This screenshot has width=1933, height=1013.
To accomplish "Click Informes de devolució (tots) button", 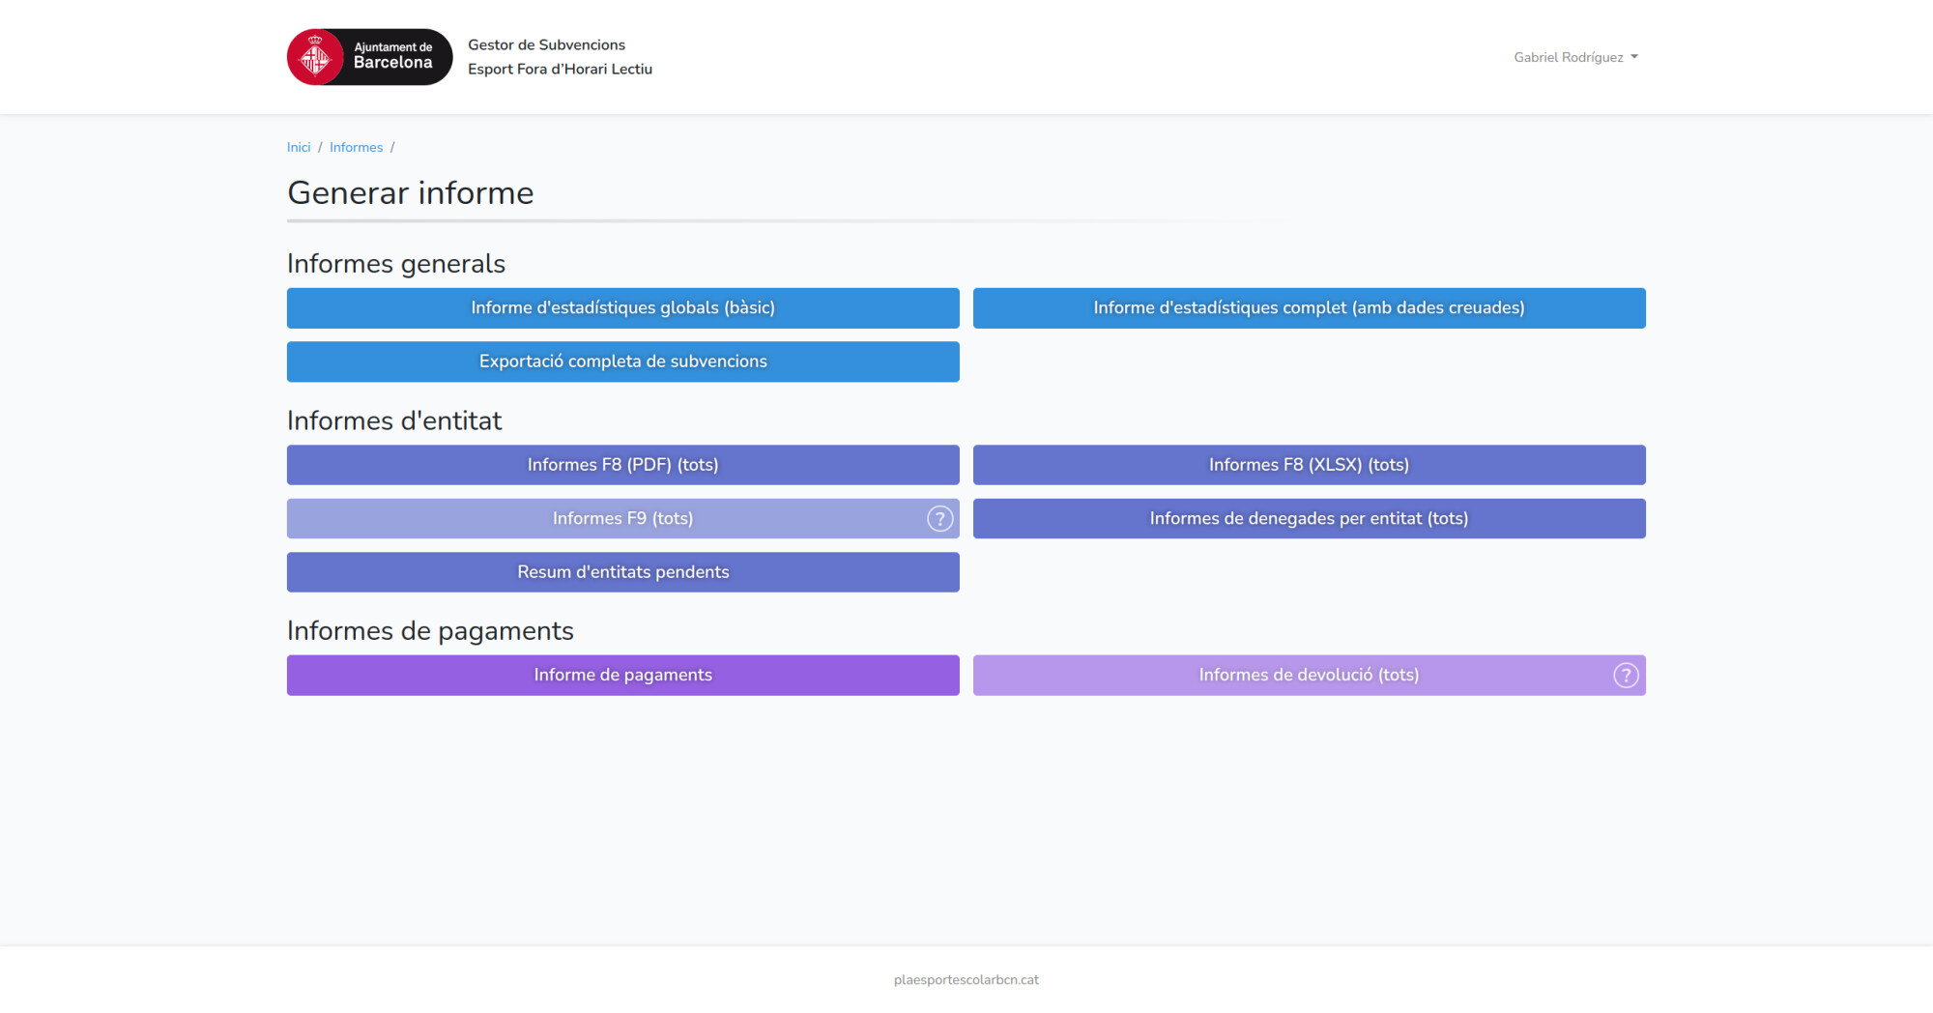I will pos(1310,676).
